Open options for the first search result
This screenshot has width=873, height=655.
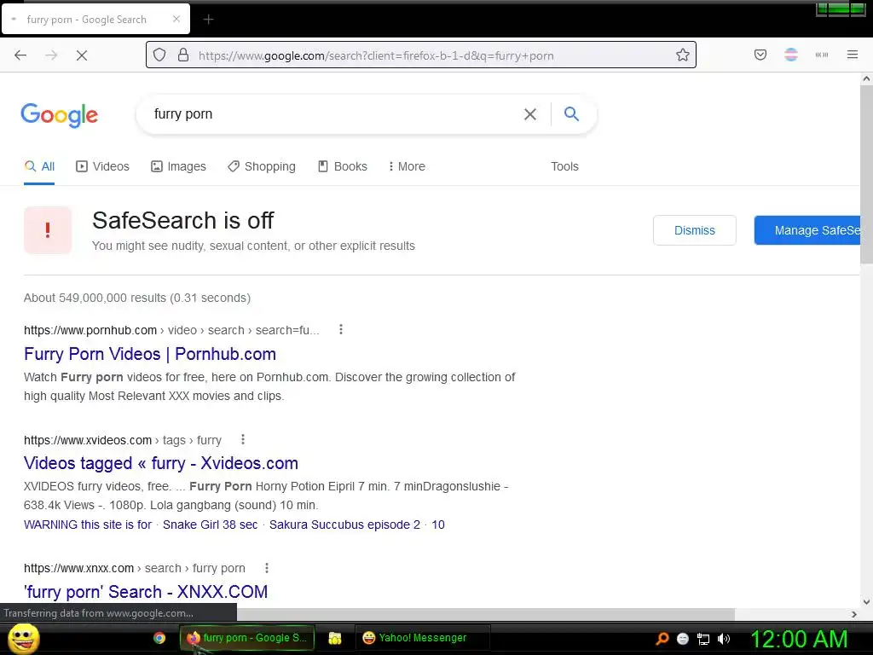(341, 330)
